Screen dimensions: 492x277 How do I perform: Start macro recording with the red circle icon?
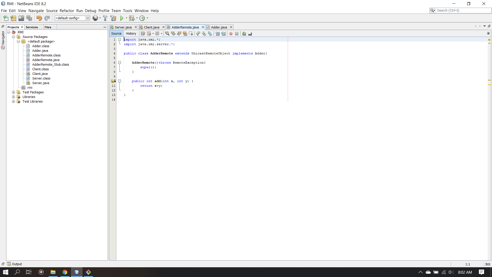(231, 34)
